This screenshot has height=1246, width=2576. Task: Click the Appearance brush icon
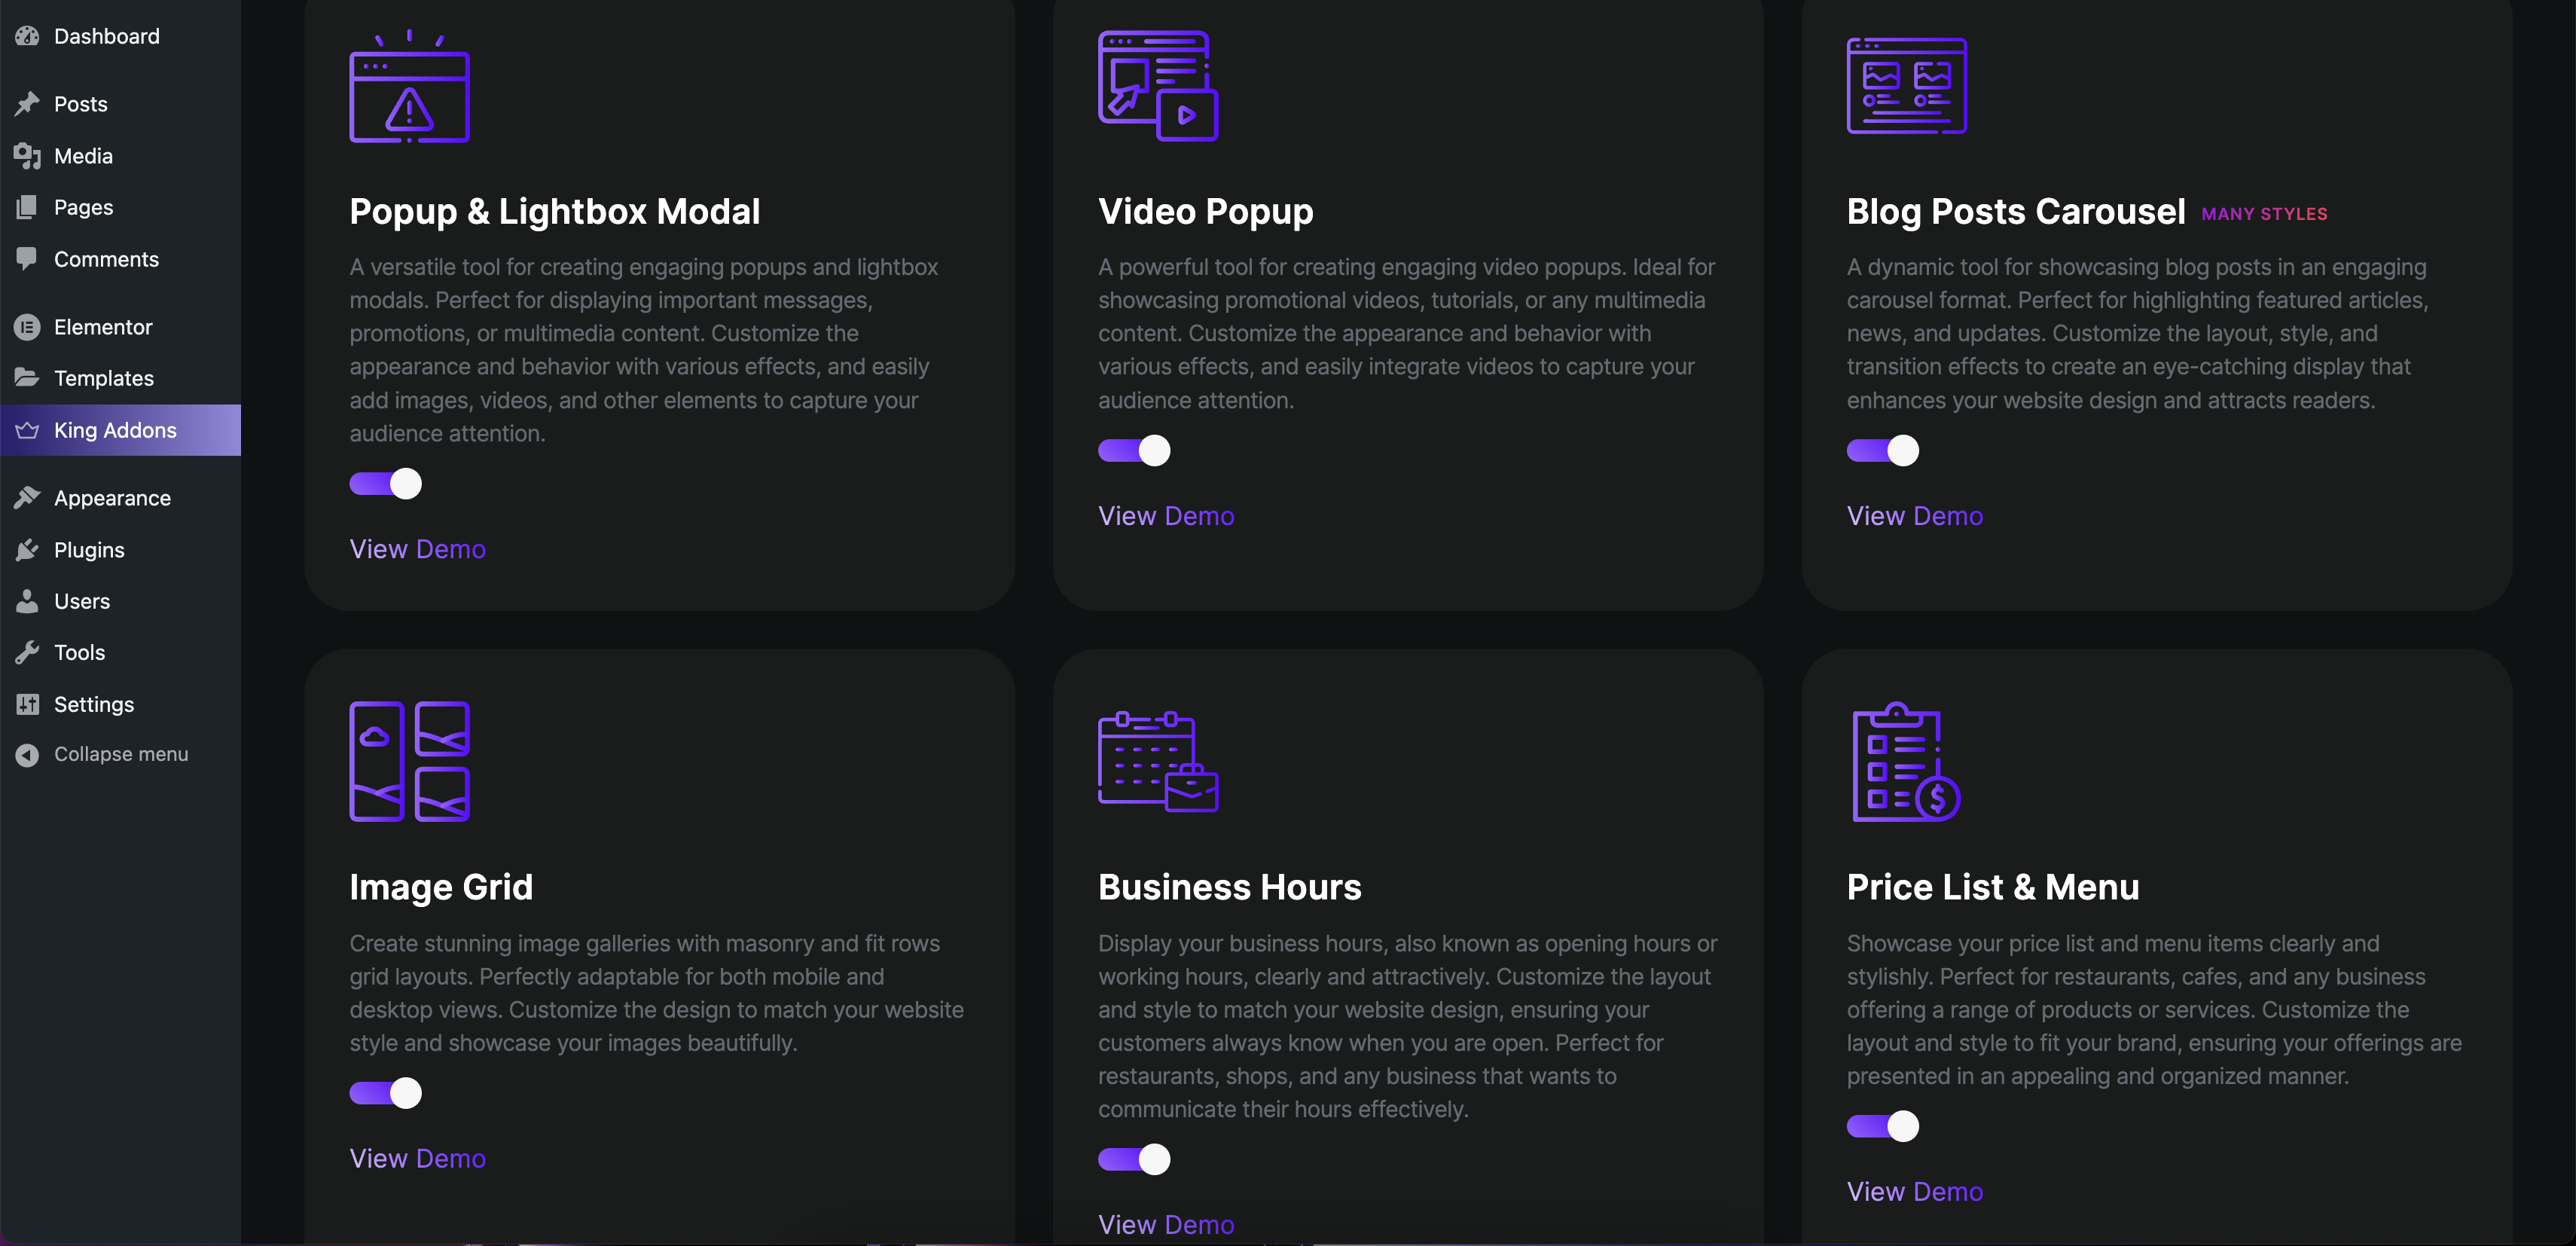coord(27,498)
